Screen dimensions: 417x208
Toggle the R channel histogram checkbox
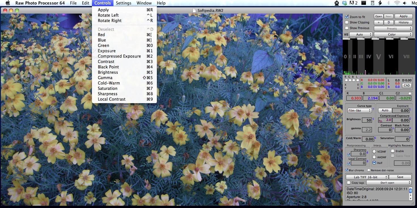tap(346, 80)
